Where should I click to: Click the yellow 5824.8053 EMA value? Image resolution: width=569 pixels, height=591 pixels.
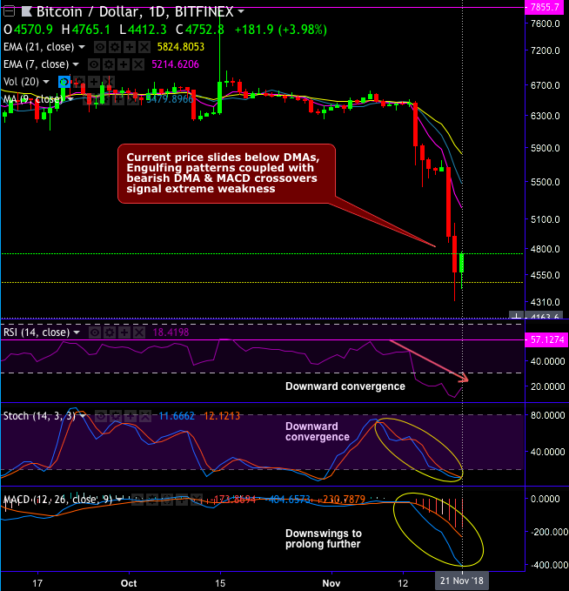pyautogui.click(x=180, y=47)
